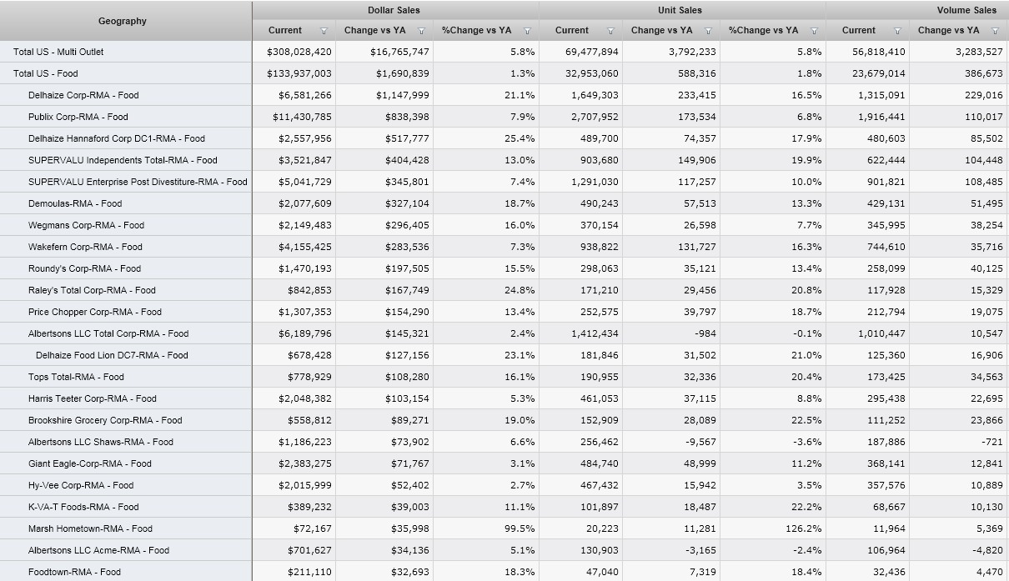1009x581 pixels.
Task: Click the Volume Sales group header
Action: coord(966,10)
